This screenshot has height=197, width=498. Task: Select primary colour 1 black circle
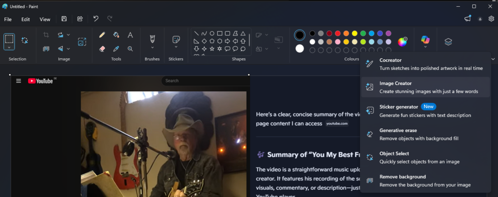click(300, 35)
